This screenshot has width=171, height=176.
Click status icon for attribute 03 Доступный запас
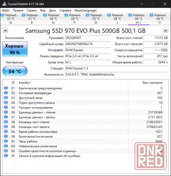click(6, 98)
